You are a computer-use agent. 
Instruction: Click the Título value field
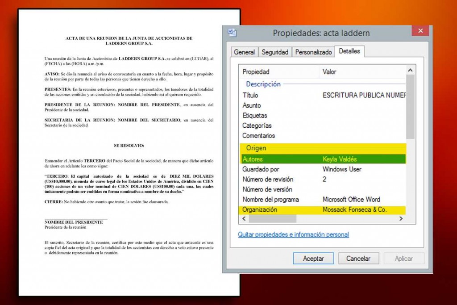[364, 95]
